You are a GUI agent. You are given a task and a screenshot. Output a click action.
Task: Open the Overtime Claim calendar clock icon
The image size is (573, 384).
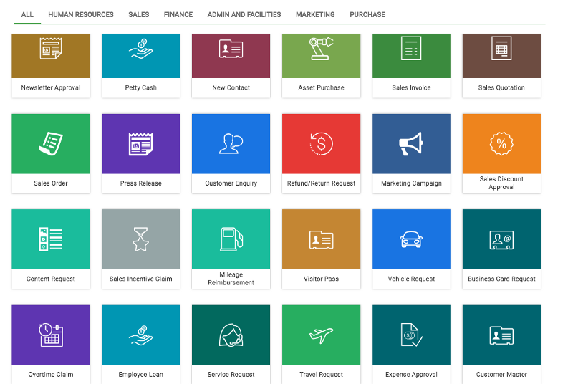(x=51, y=335)
